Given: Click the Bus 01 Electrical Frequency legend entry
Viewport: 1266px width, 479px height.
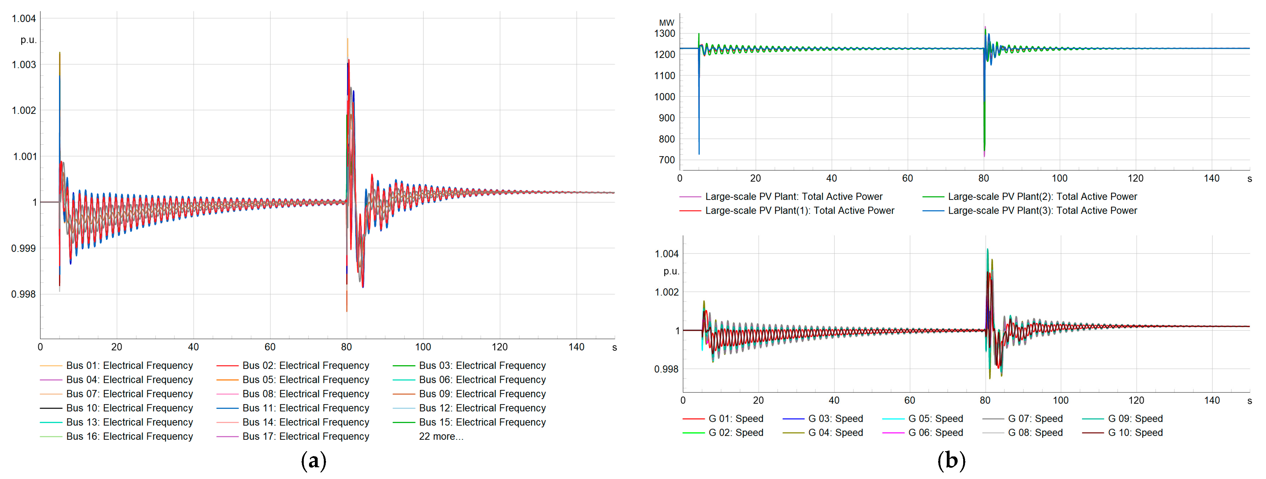Looking at the screenshot, I should click(129, 366).
